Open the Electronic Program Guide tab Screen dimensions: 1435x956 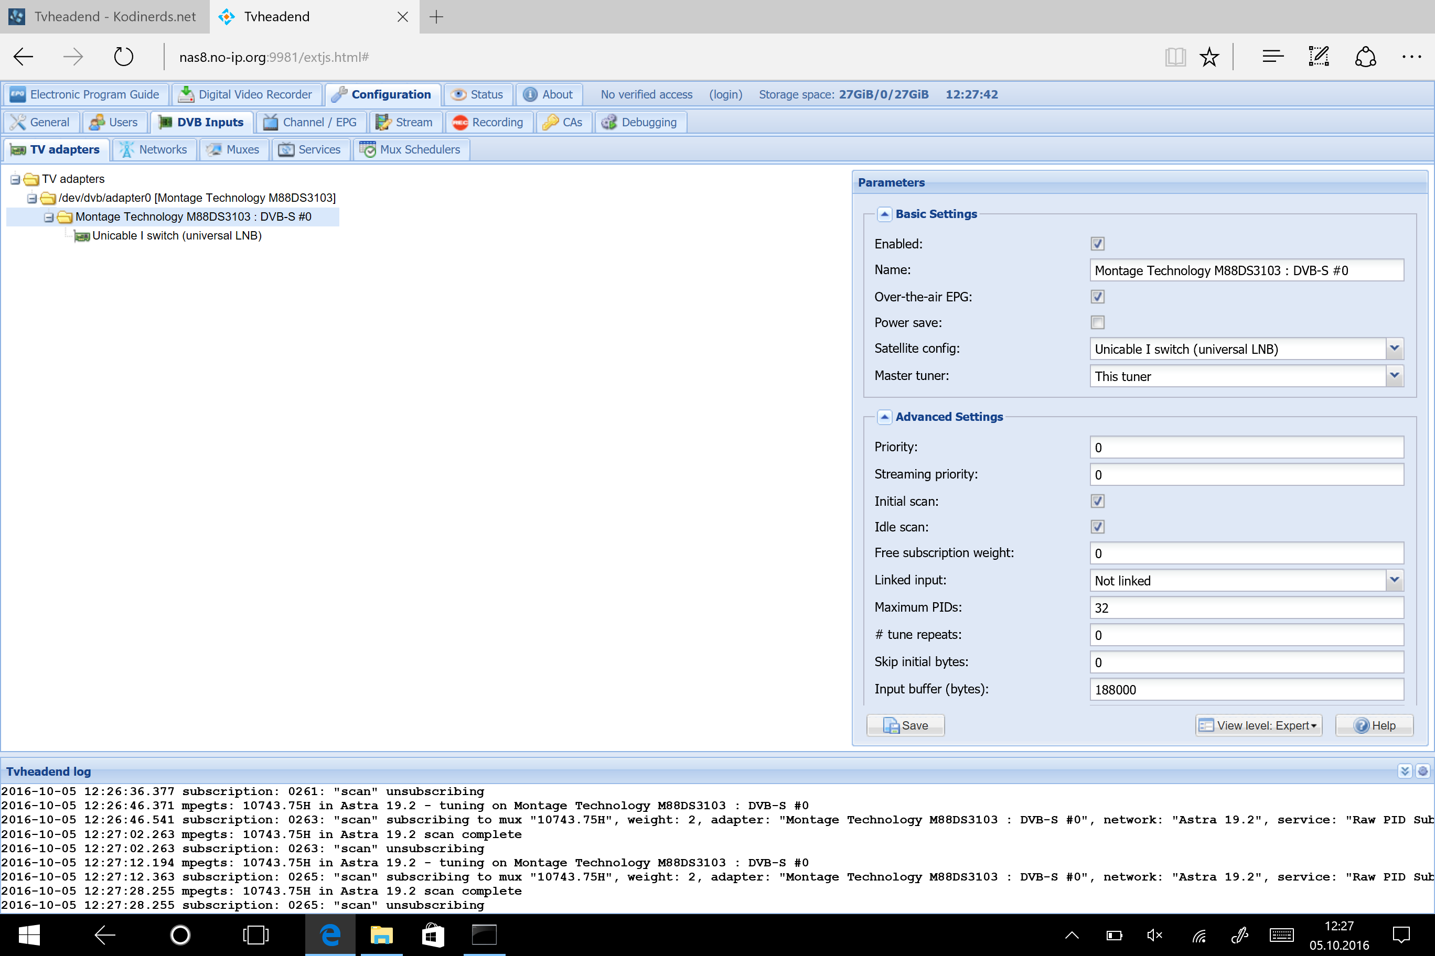(85, 94)
